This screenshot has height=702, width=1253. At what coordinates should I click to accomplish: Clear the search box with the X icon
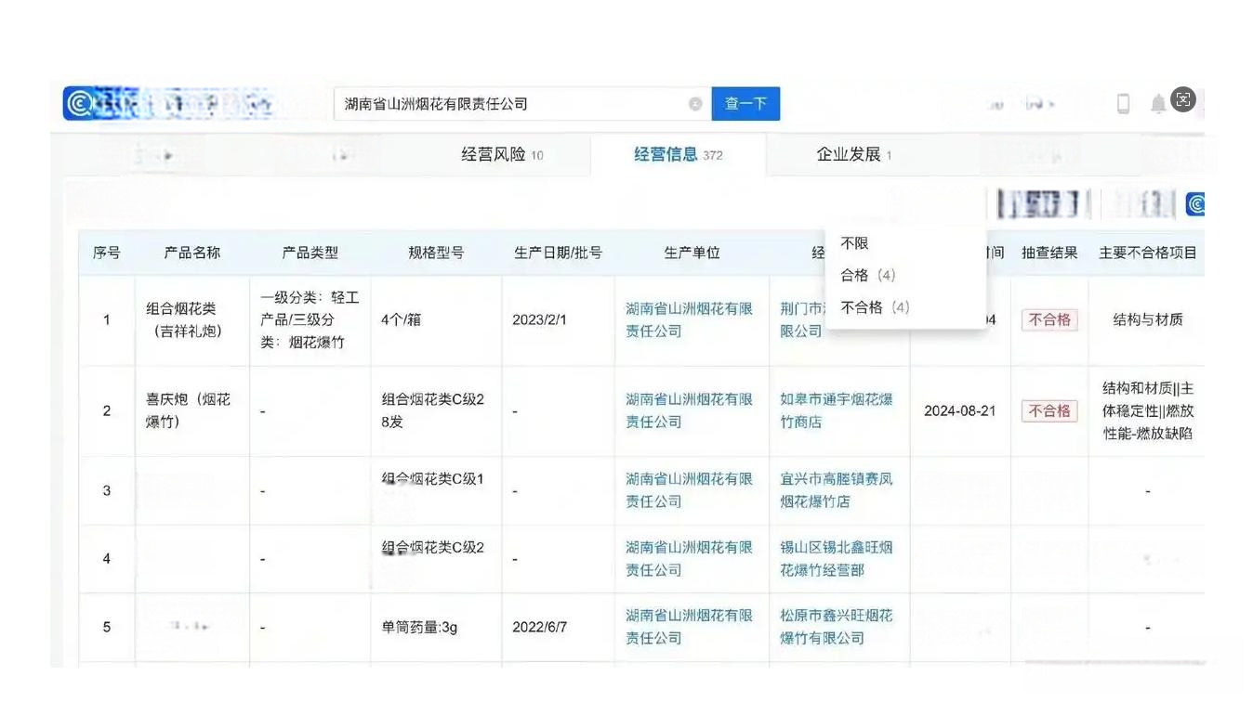click(x=694, y=104)
